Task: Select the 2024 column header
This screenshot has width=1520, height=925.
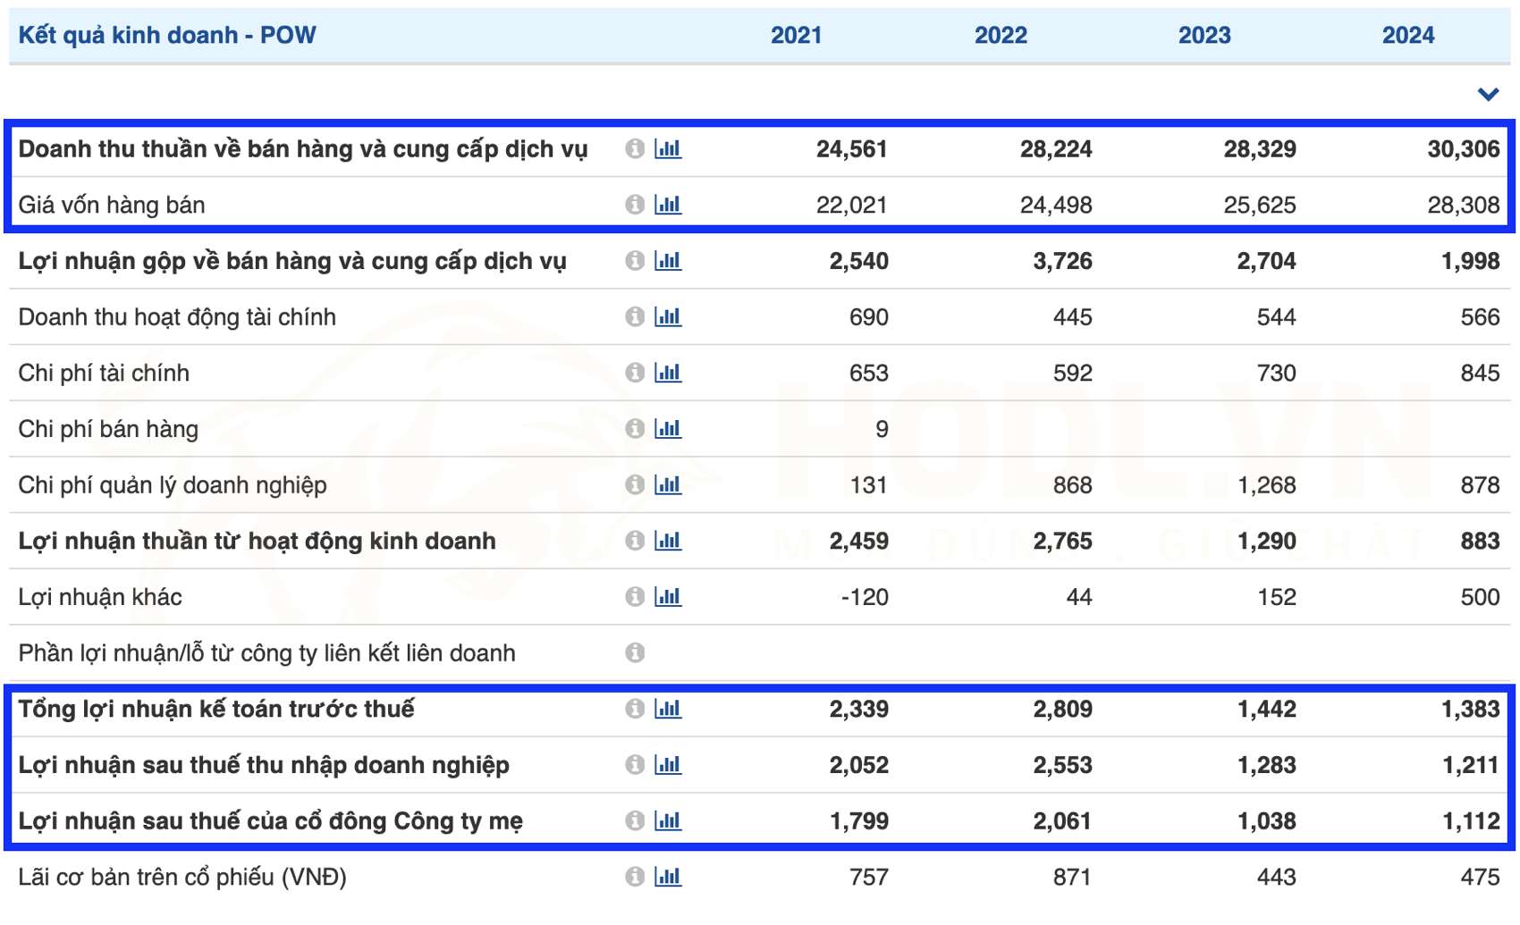Action: 1407,35
